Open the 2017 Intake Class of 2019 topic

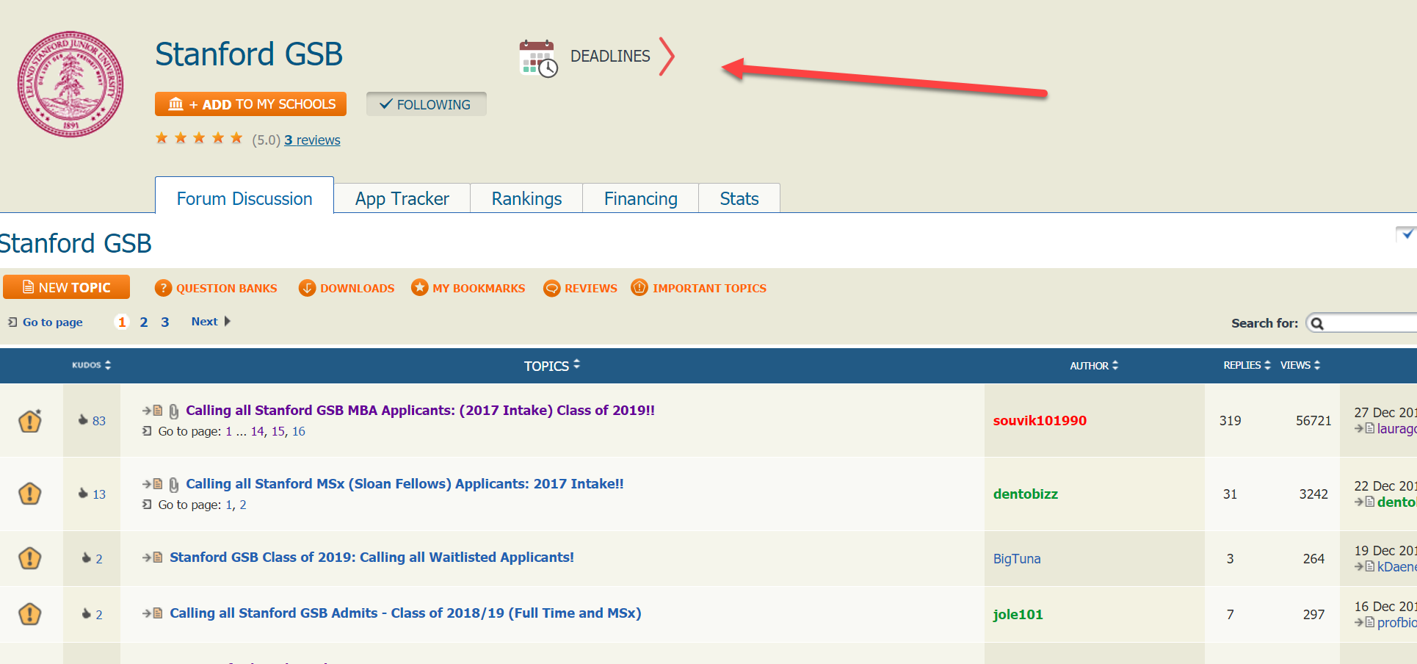[x=420, y=410]
